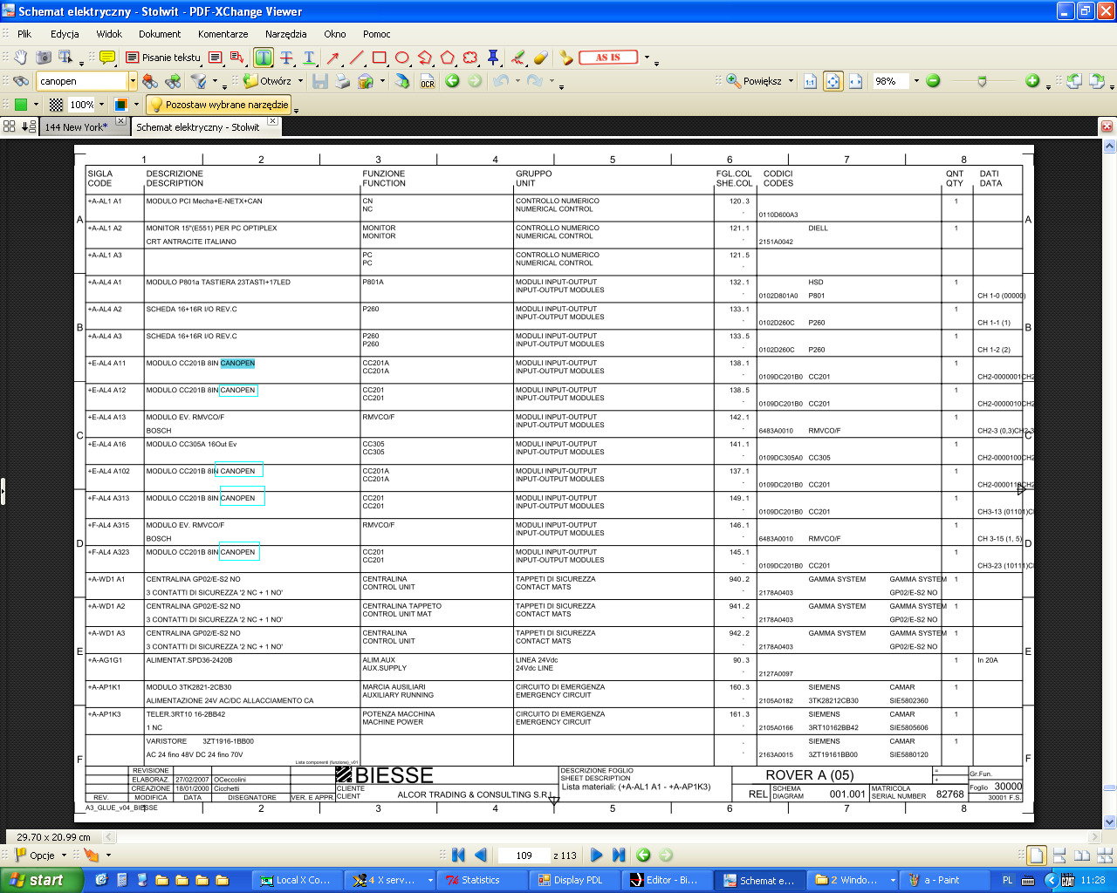Viewport: 1117px width, 893px height.
Task: Click the binoculars Find icon
Action: pyautogui.click(x=21, y=81)
